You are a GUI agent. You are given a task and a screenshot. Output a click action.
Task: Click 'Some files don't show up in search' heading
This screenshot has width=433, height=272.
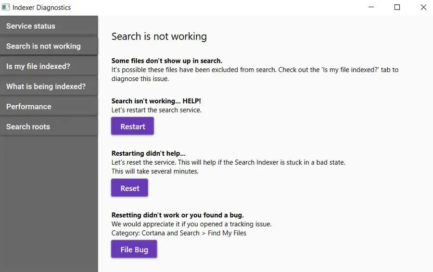coord(166,61)
